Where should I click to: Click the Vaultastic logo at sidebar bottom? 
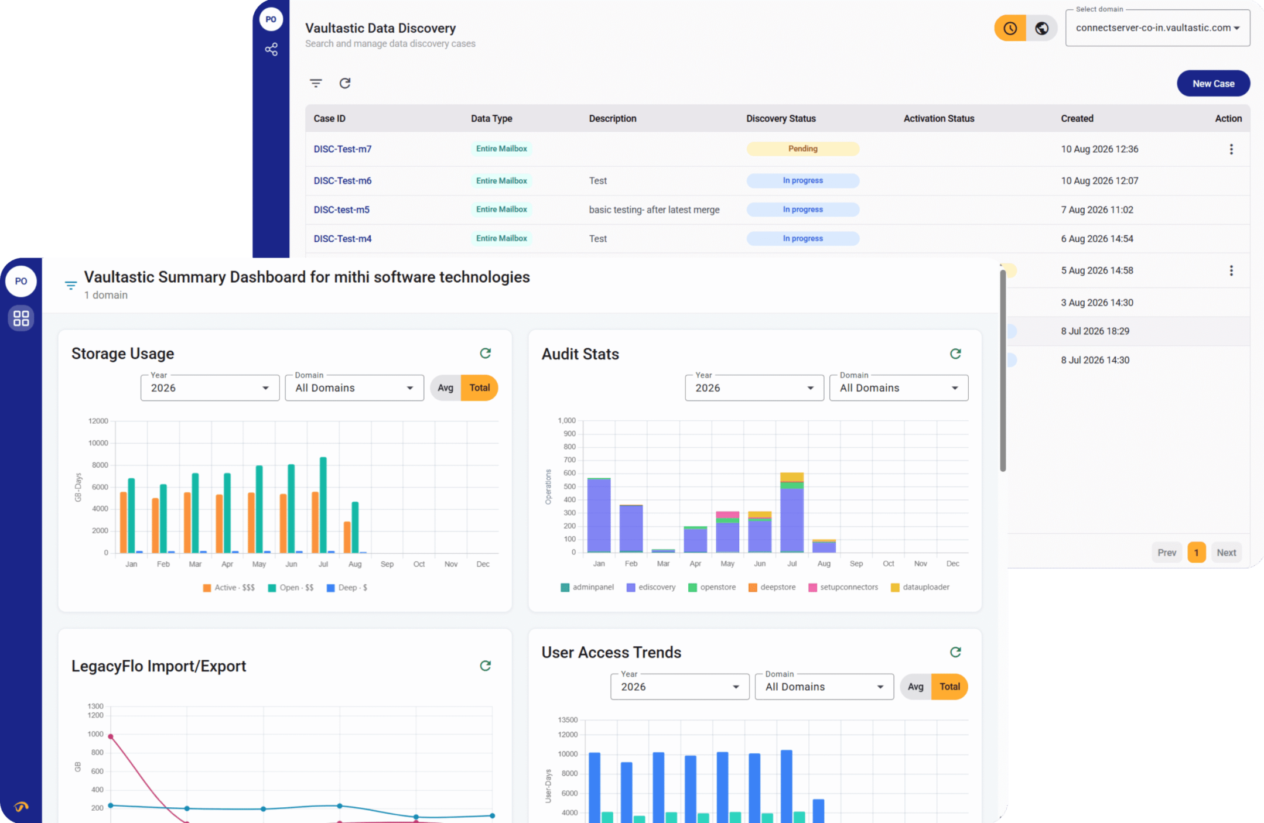point(21,807)
